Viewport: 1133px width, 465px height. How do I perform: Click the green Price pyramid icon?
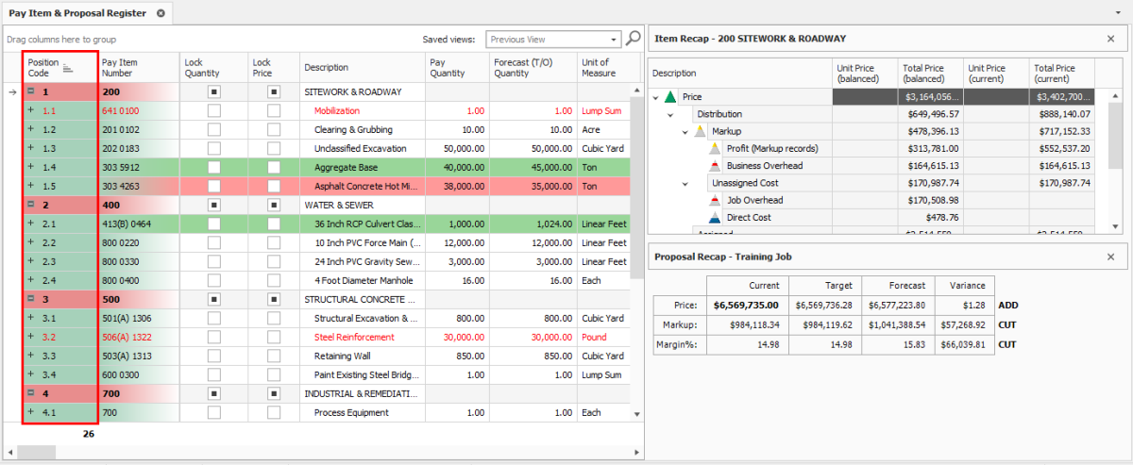pyautogui.click(x=670, y=97)
